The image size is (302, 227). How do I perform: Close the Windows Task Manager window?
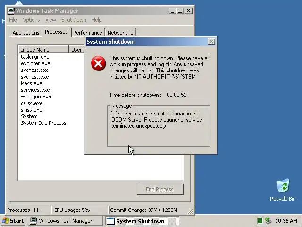(189, 11)
